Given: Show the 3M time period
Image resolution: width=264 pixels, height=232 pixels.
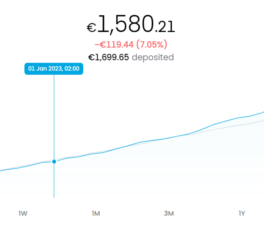Looking at the screenshot, I should pyautogui.click(x=169, y=213).
